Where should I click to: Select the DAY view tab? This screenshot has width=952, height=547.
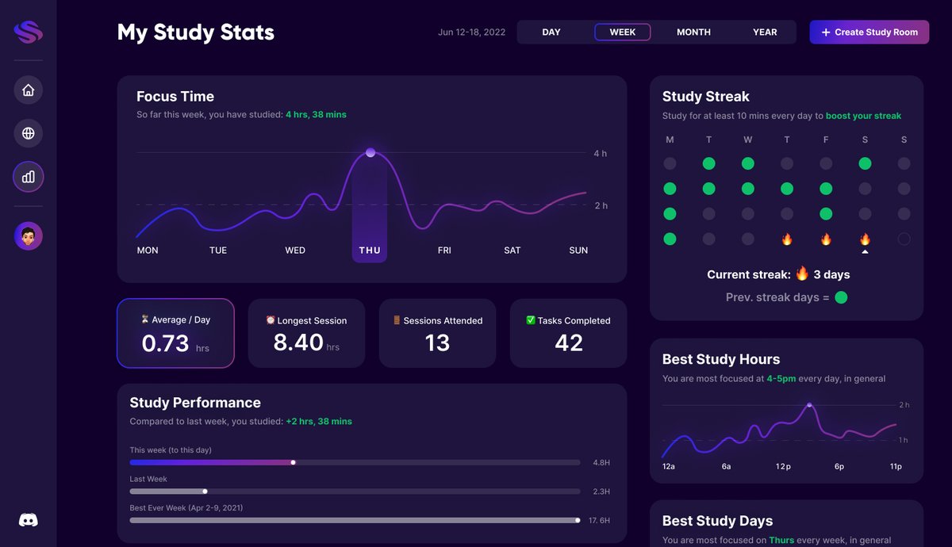(551, 32)
